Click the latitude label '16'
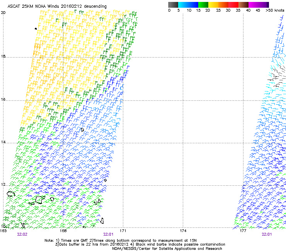 [x=3, y=100]
